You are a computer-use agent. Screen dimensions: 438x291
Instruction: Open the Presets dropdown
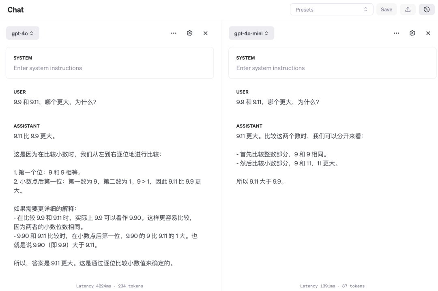331,9
